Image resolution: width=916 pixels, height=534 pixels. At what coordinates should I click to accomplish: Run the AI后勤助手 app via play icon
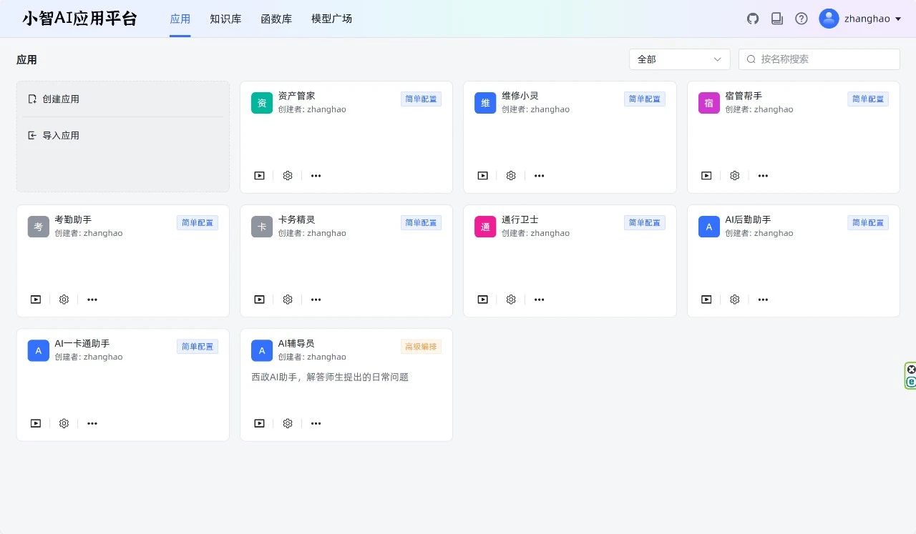point(706,300)
